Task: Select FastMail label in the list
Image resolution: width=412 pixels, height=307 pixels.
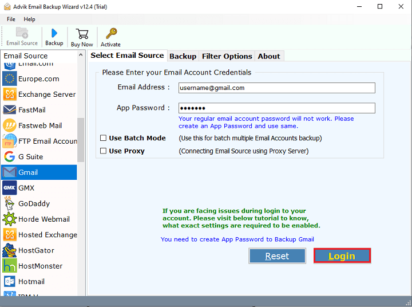Action: 32,110
